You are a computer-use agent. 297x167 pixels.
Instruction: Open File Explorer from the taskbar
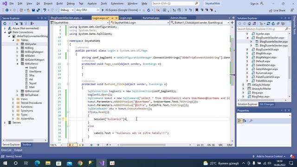click(x=48, y=163)
